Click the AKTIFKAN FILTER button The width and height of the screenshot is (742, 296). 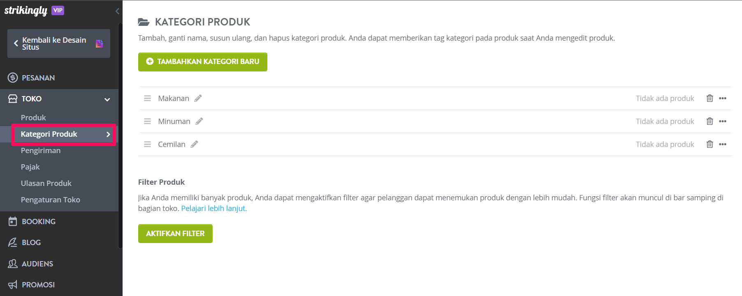[x=175, y=234]
